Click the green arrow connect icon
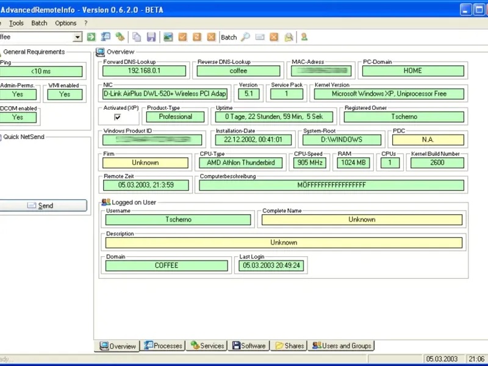This screenshot has height=366, width=488. (91, 37)
